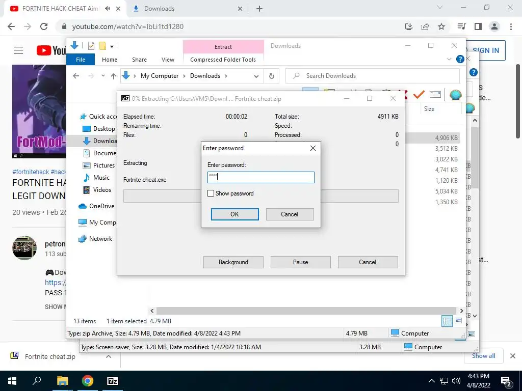522x391 pixels.
Task: Click the YouTube URL address bar
Action: pos(230,26)
